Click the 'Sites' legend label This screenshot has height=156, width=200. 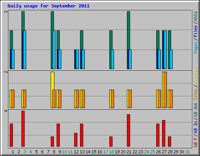[x=195, y=94]
